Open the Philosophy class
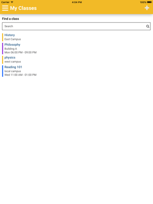This screenshot has width=153, height=204. [12, 45]
